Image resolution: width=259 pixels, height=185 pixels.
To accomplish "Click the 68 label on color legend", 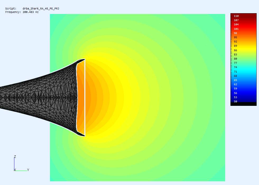I will [235, 76].
